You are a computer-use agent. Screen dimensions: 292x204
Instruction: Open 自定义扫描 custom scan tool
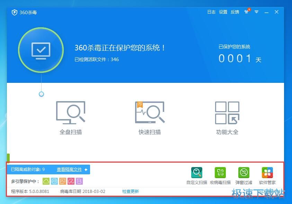click(x=197, y=176)
